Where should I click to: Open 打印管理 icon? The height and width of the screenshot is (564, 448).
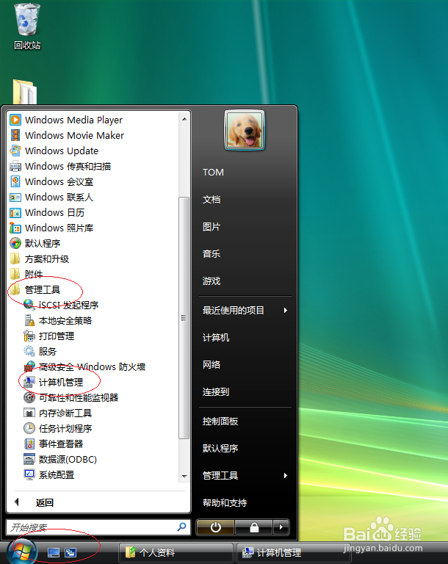coord(29,336)
